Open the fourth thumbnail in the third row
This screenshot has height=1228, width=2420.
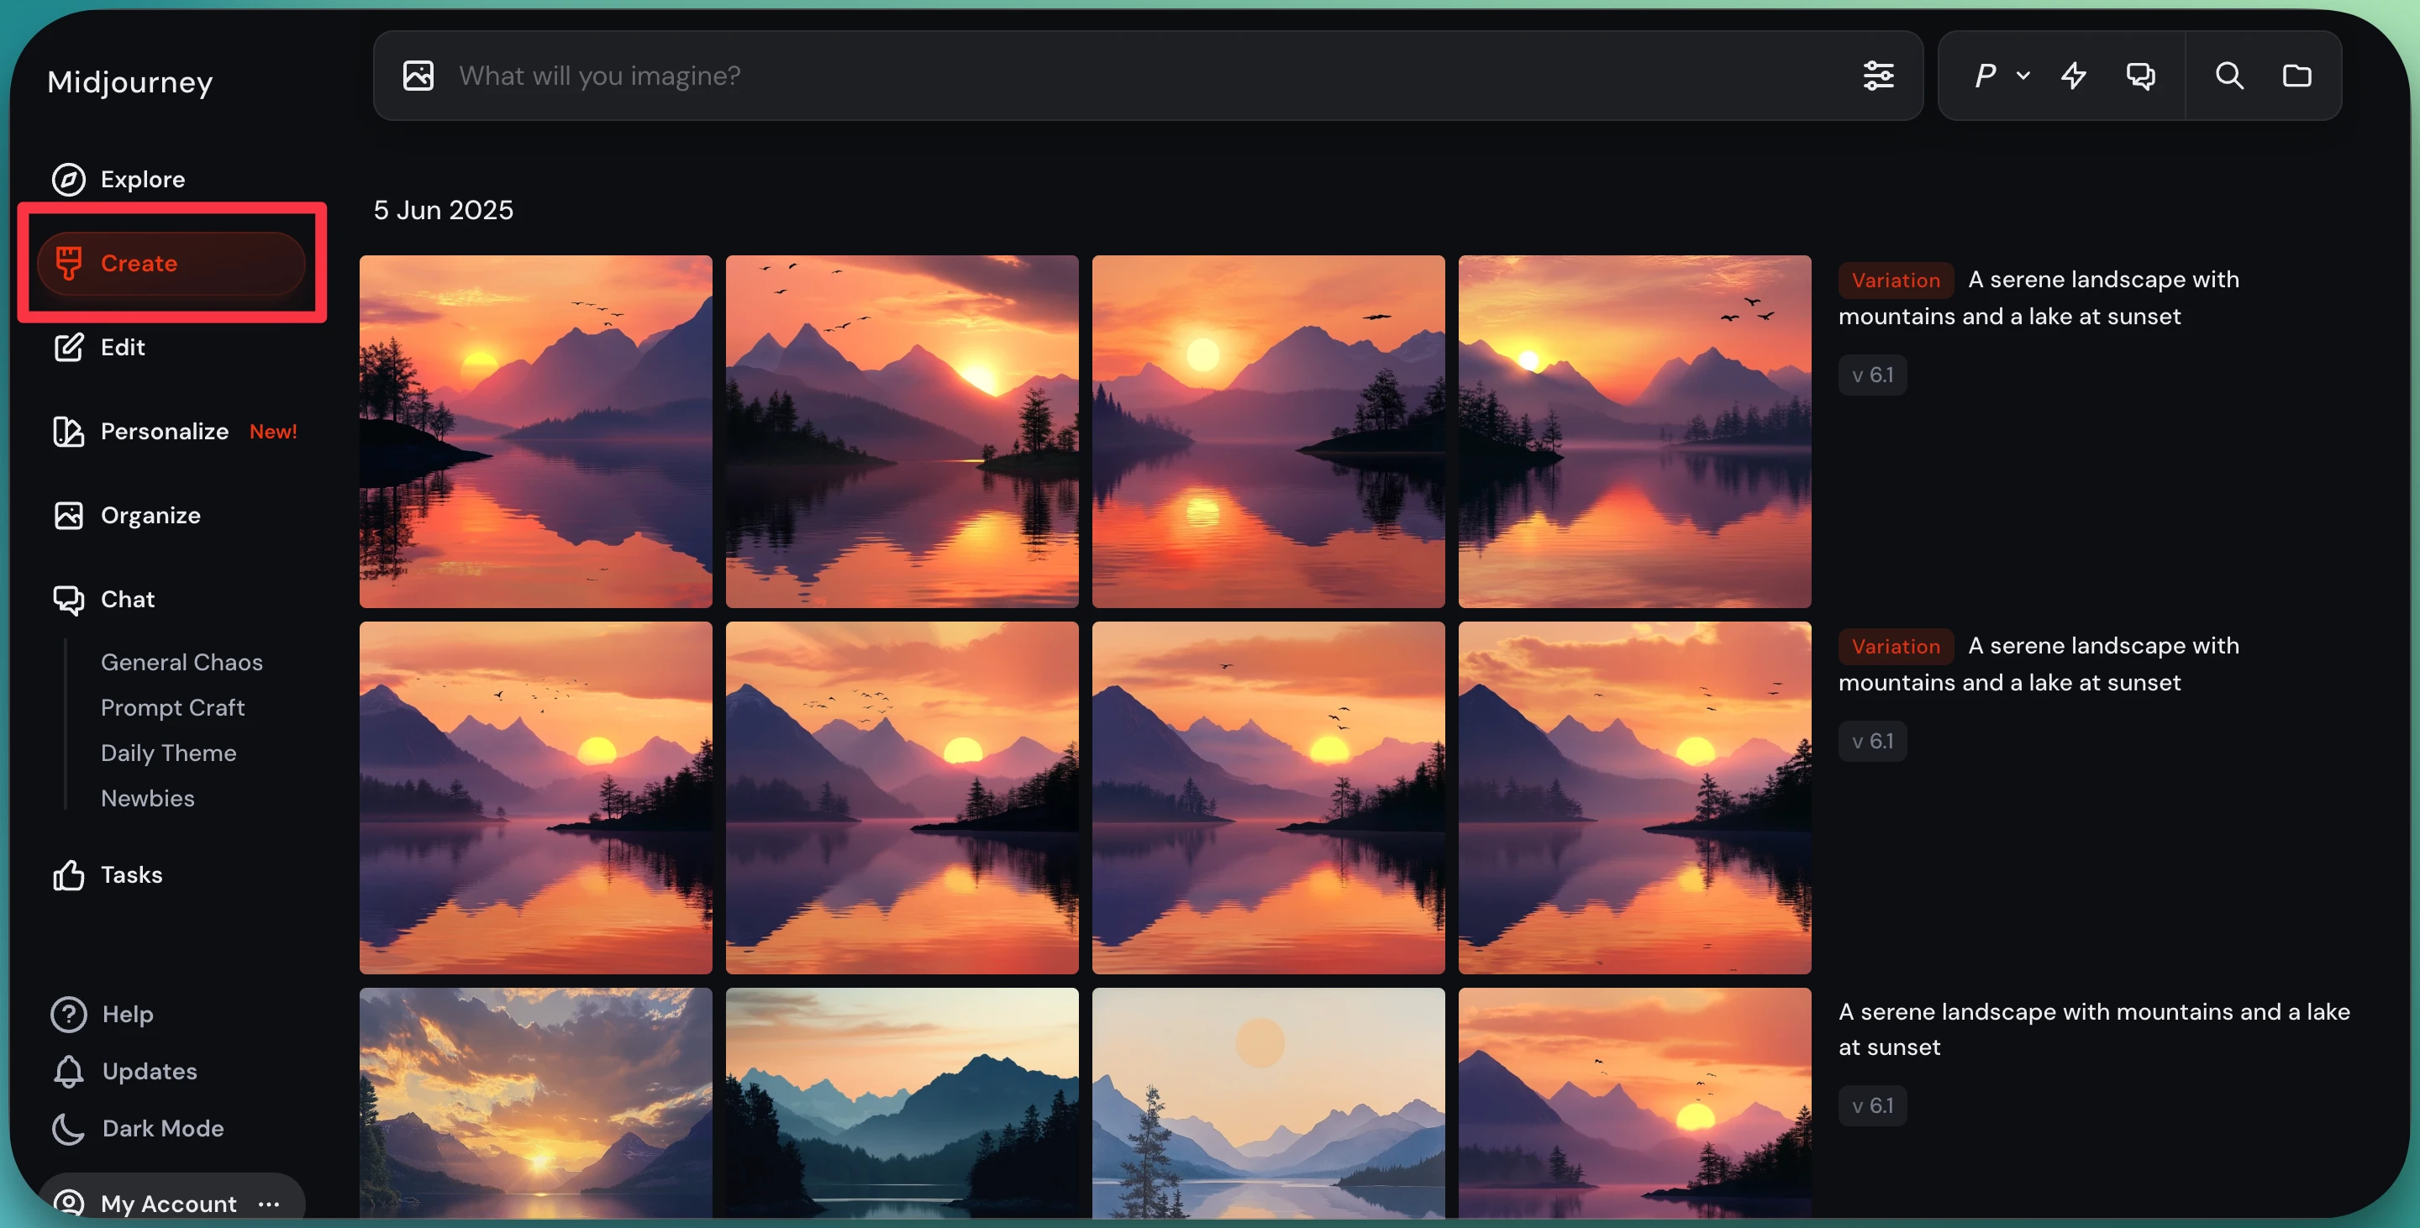coord(1634,1103)
